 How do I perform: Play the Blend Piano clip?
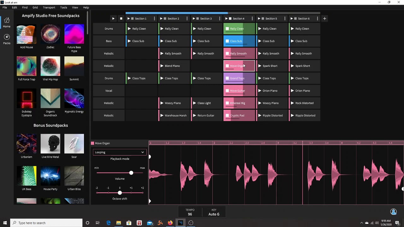pyautogui.click(x=162, y=66)
